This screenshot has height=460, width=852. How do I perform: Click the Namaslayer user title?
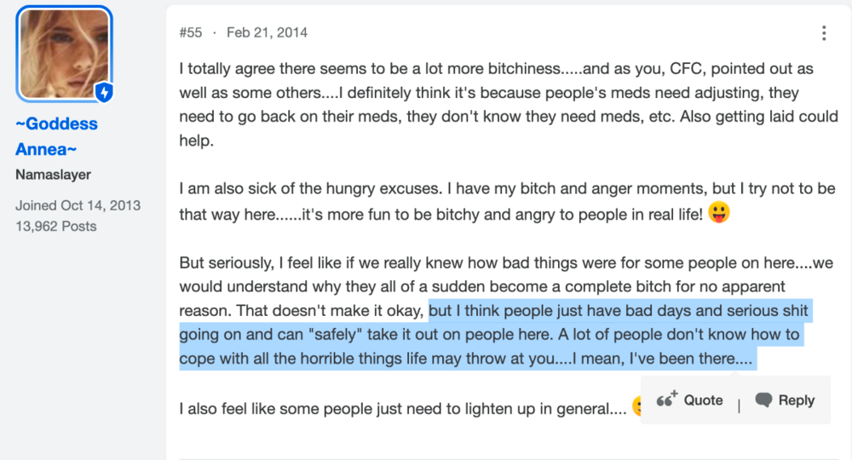coord(53,175)
